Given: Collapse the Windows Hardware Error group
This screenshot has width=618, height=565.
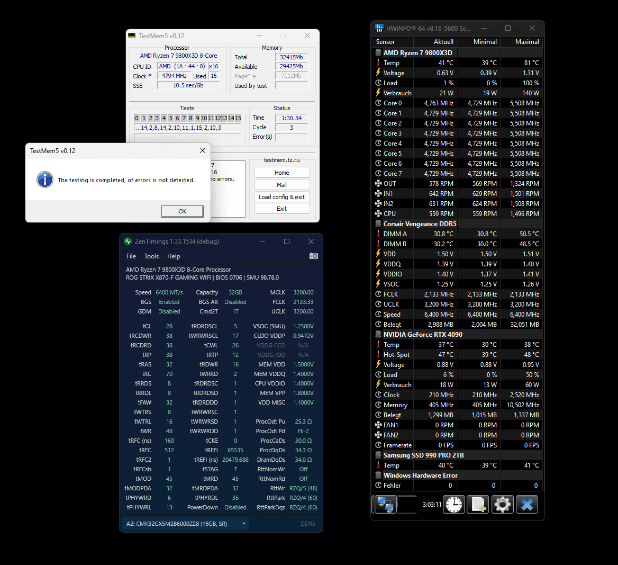Looking at the screenshot, I should point(378,475).
